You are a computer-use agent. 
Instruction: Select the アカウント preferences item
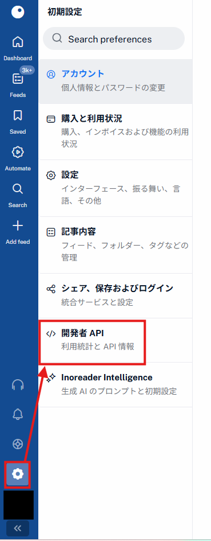point(116,81)
